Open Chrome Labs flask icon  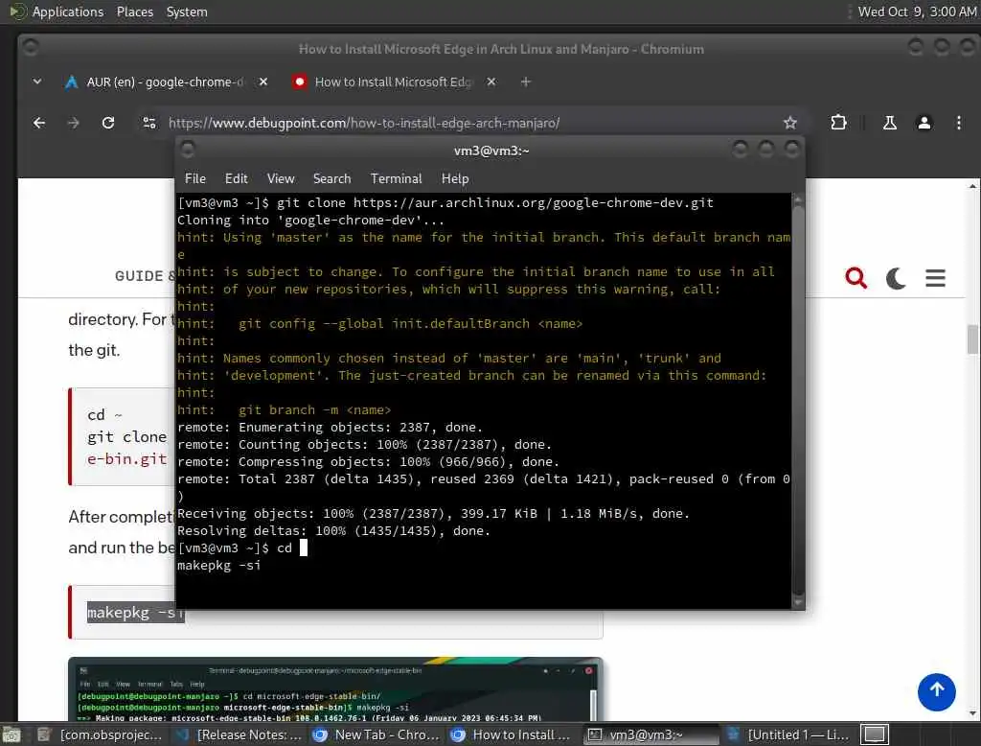click(x=889, y=123)
